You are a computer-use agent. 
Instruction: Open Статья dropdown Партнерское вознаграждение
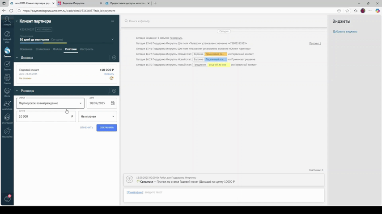[x=50, y=103]
